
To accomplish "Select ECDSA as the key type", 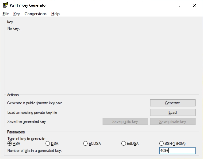I will click(86, 144).
